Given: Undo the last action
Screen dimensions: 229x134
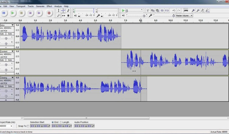Looking at the screenshot, I should 174,11.
